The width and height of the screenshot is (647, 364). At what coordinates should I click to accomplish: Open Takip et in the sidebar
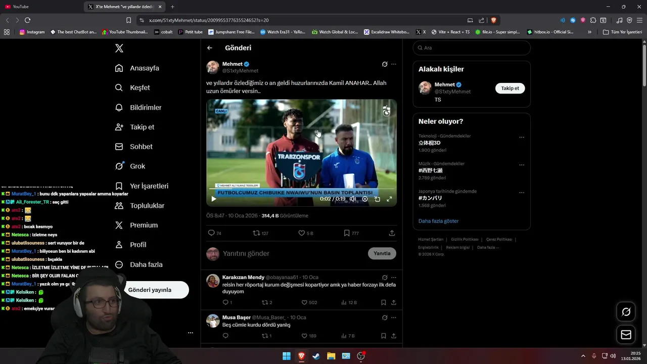pos(134,127)
